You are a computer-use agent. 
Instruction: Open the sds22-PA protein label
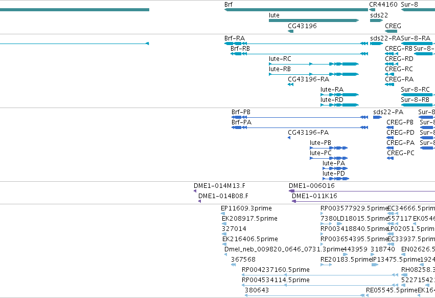(x=388, y=112)
